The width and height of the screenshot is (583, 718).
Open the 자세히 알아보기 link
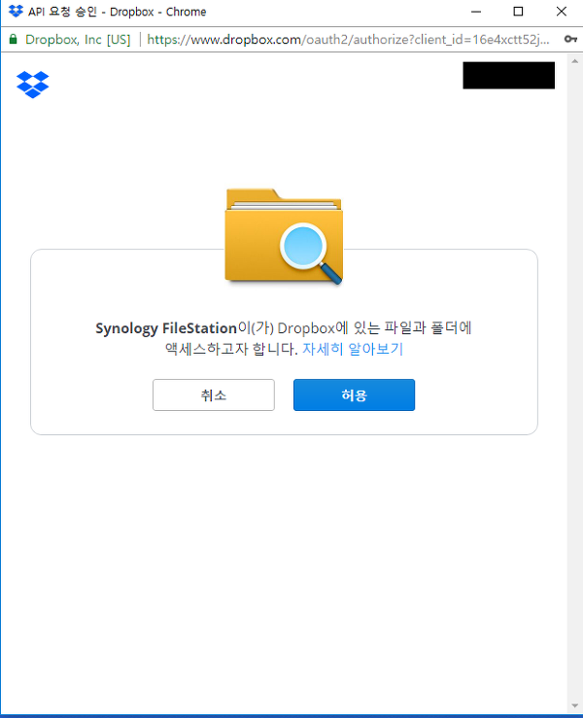tap(353, 349)
